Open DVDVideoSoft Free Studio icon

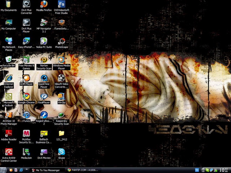tap(61, 4)
